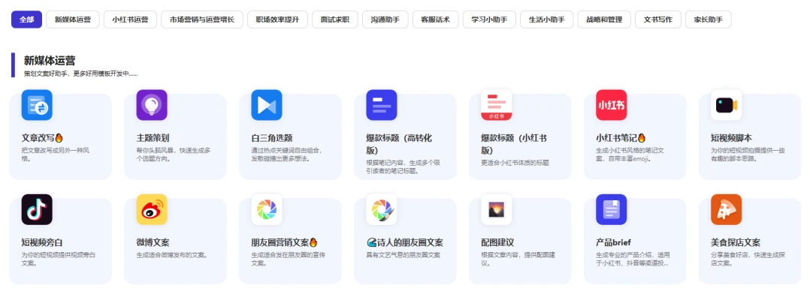810x294 pixels.
Task: Open the 美食探店文案 pizza icon
Action: click(727, 209)
